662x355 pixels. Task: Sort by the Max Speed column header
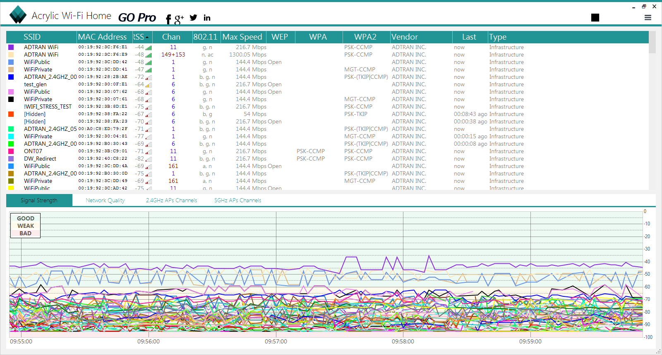coord(243,37)
